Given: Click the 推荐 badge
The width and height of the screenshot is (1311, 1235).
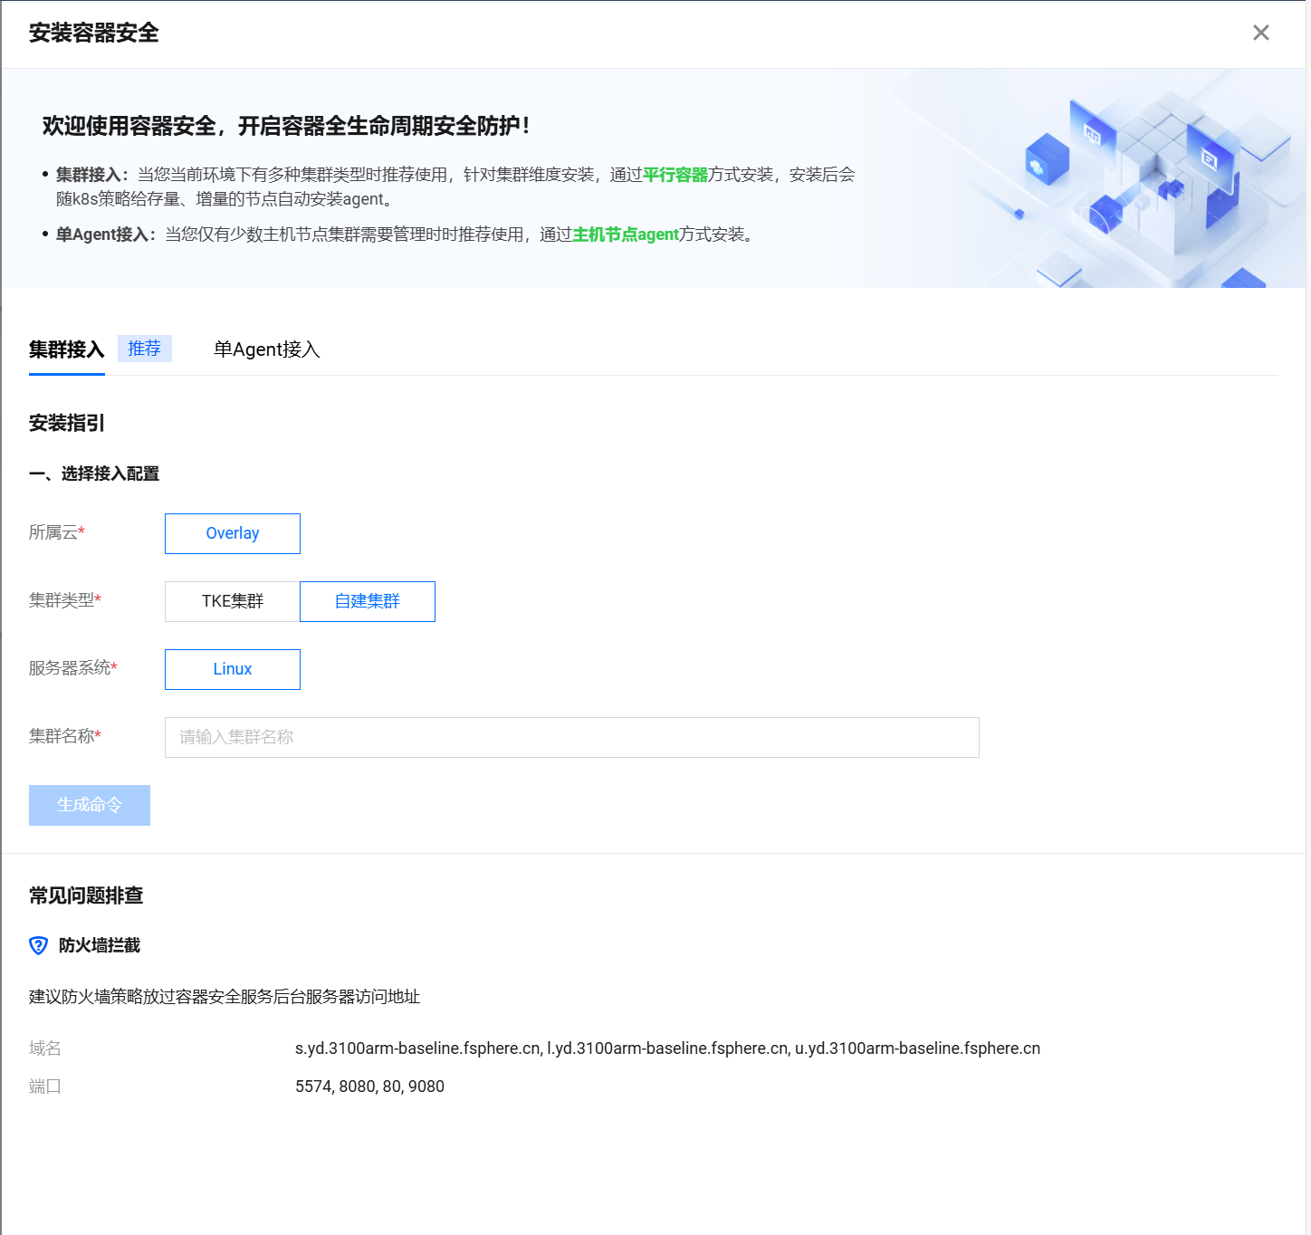Looking at the screenshot, I should [x=145, y=349].
